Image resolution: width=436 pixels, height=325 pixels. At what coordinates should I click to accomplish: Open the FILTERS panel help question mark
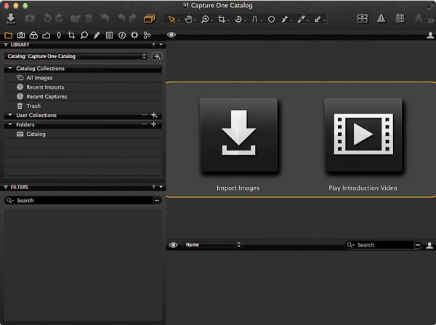tap(153, 188)
